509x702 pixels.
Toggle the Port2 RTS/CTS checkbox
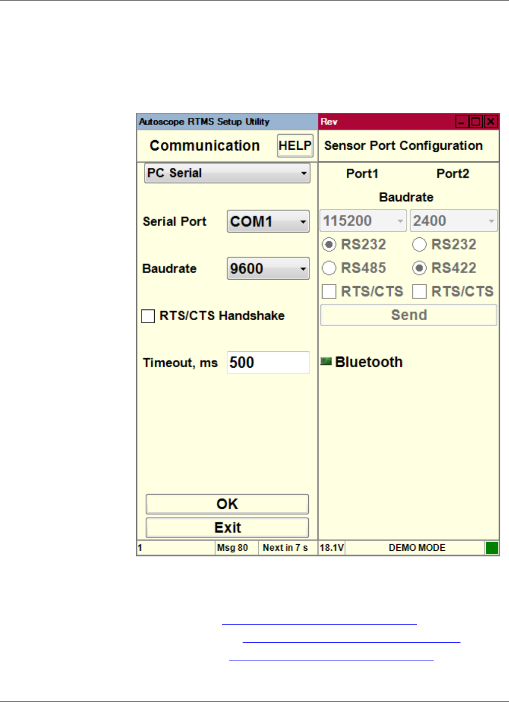(x=420, y=292)
